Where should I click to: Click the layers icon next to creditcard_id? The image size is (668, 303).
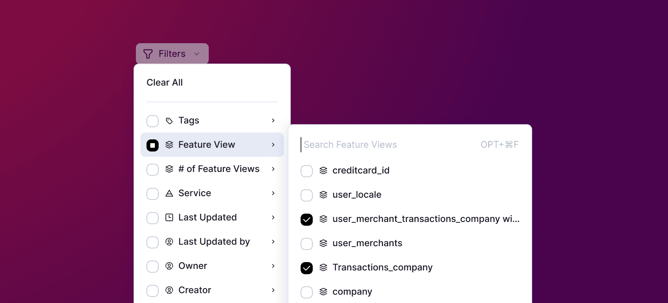click(x=323, y=170)
